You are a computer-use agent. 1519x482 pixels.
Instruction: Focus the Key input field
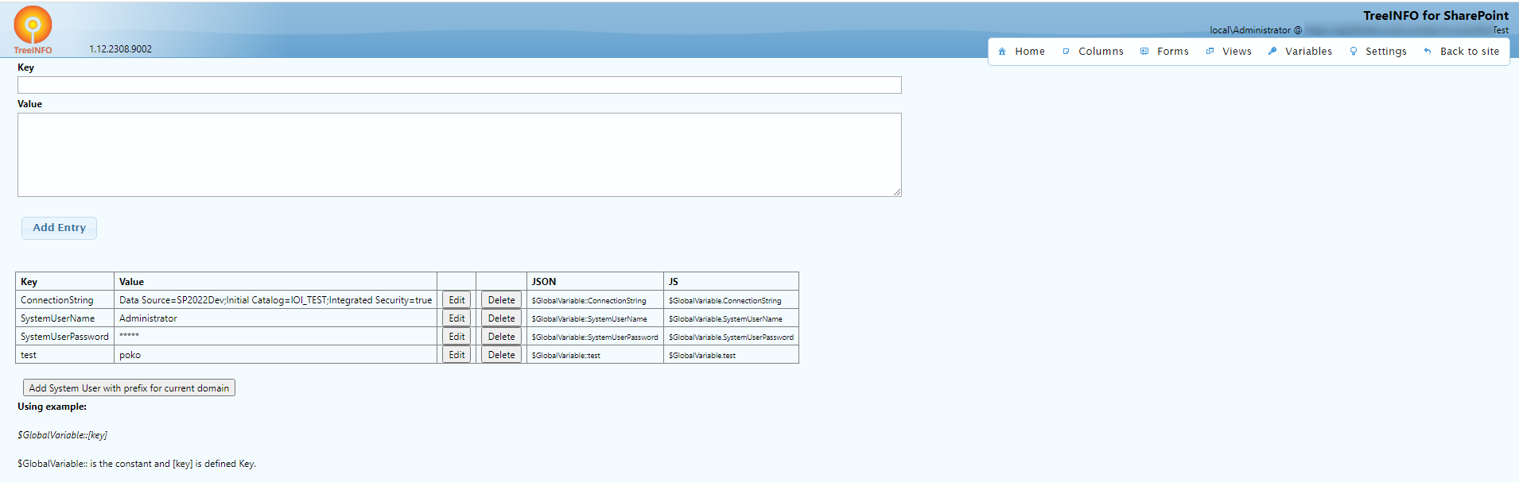tap(459, 85)
